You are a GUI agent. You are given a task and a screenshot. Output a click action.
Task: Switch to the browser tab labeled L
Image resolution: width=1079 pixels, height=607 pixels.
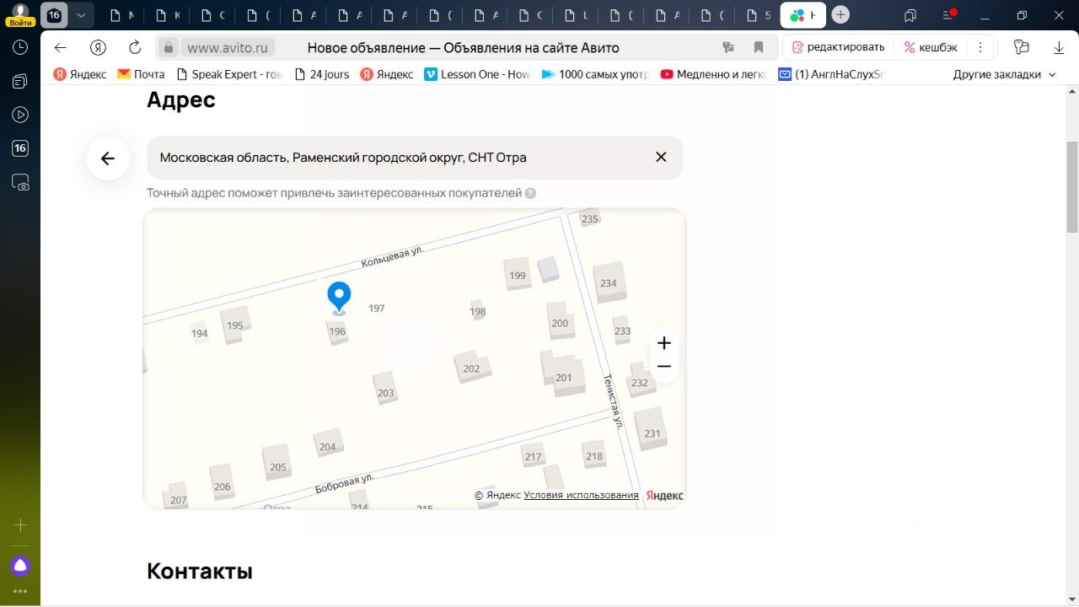[575, 15]
